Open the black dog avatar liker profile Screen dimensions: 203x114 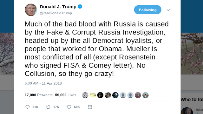(100, 95)
